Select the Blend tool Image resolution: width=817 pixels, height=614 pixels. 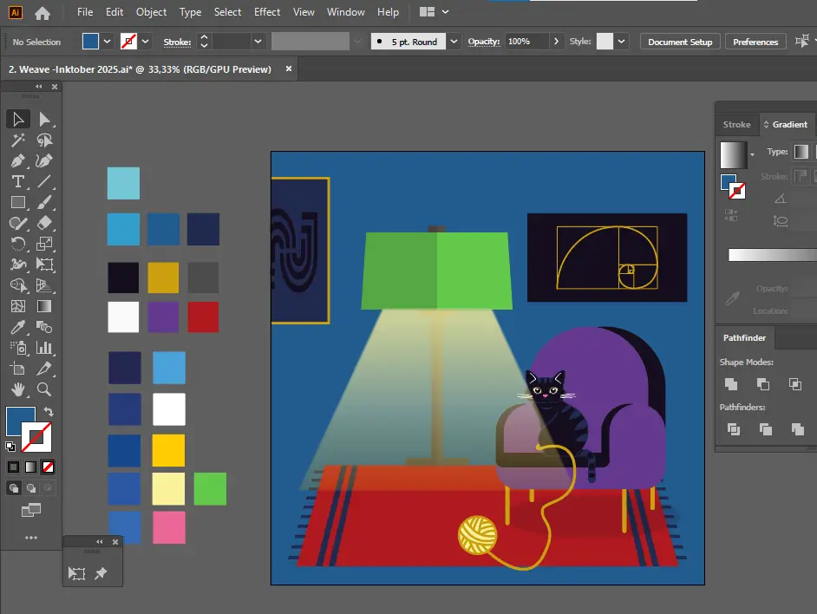(44, 327)
